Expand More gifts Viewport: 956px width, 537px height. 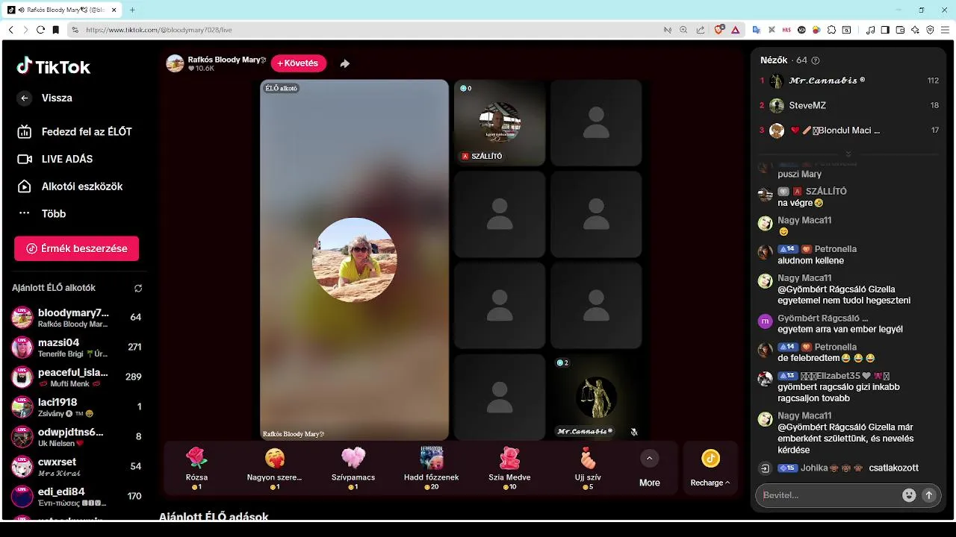(649, 468)
